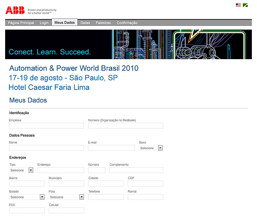Viewport: 257px width, 216px height.
Task: Open the Sexo dropdown
Action: (x=151, y=148)
